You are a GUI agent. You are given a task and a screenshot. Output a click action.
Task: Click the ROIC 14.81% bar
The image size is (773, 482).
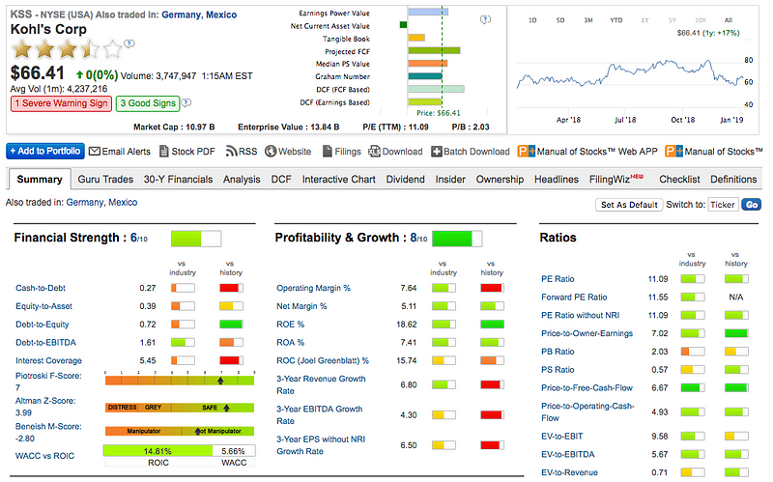157,450
